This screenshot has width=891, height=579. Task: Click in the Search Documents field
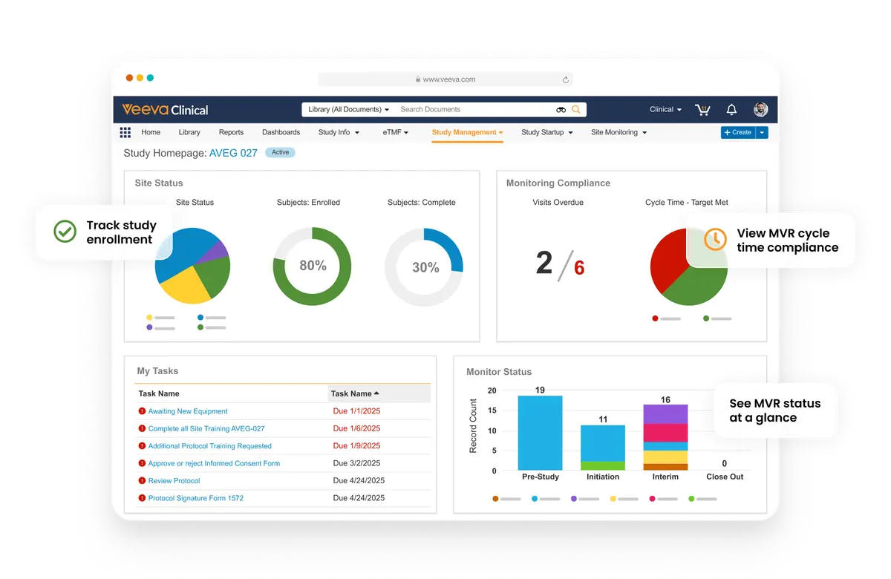pyautogui.click(x=475, y=109)
